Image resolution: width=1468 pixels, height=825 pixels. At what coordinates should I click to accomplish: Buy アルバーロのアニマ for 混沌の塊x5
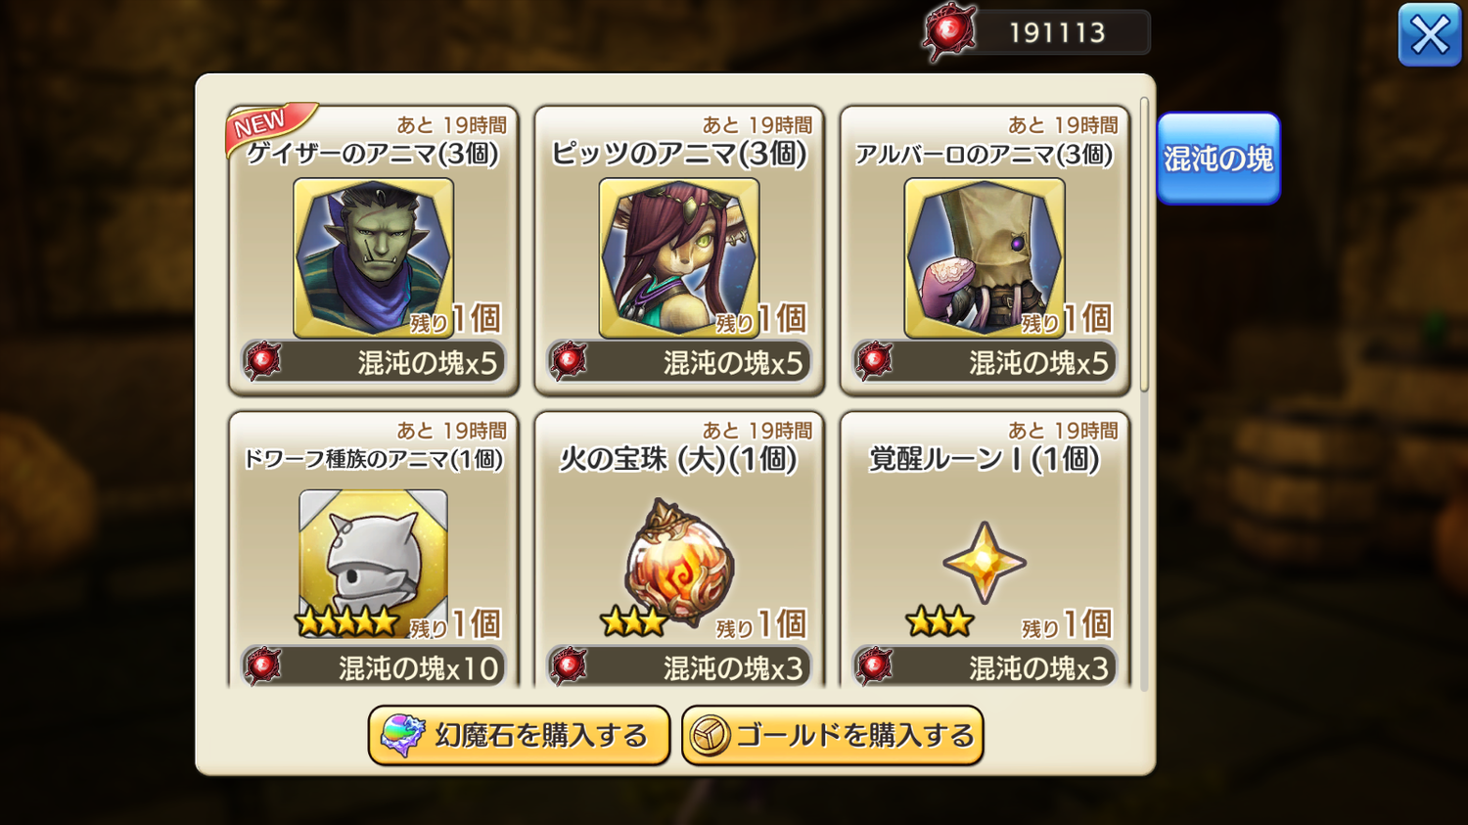click(984, 362)
